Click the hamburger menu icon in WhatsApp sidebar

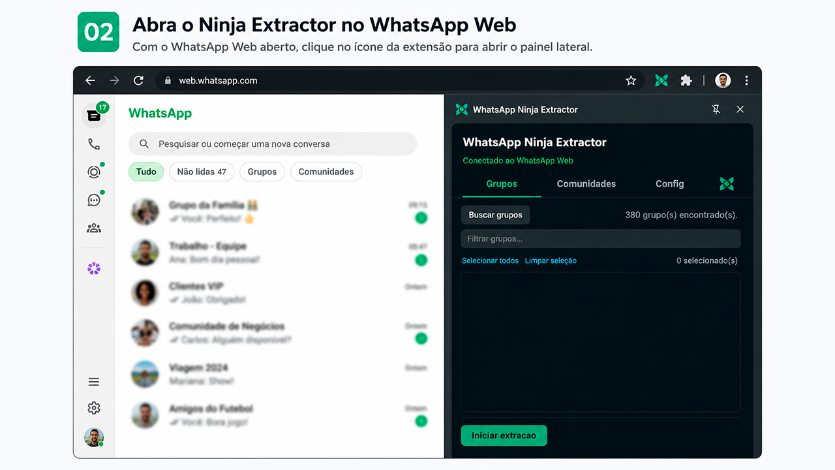tap(94, 382)
